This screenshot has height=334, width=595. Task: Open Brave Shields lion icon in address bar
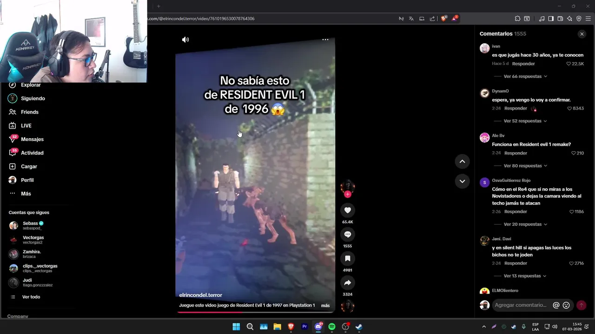click(x=443, y=19)
